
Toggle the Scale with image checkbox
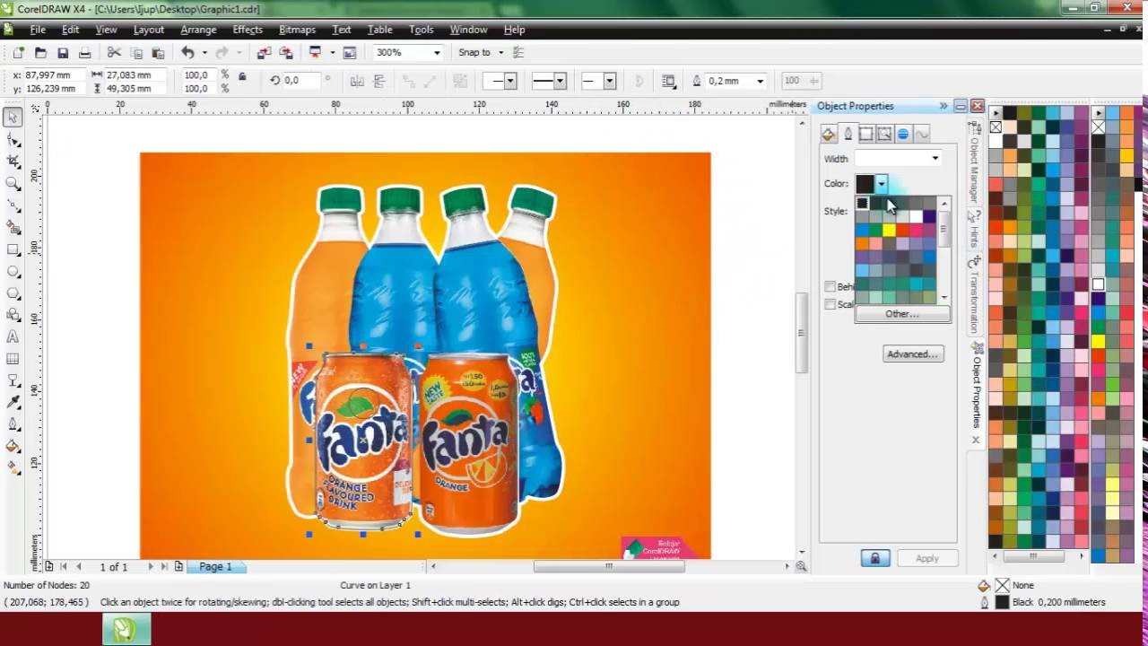pos(831,304)
